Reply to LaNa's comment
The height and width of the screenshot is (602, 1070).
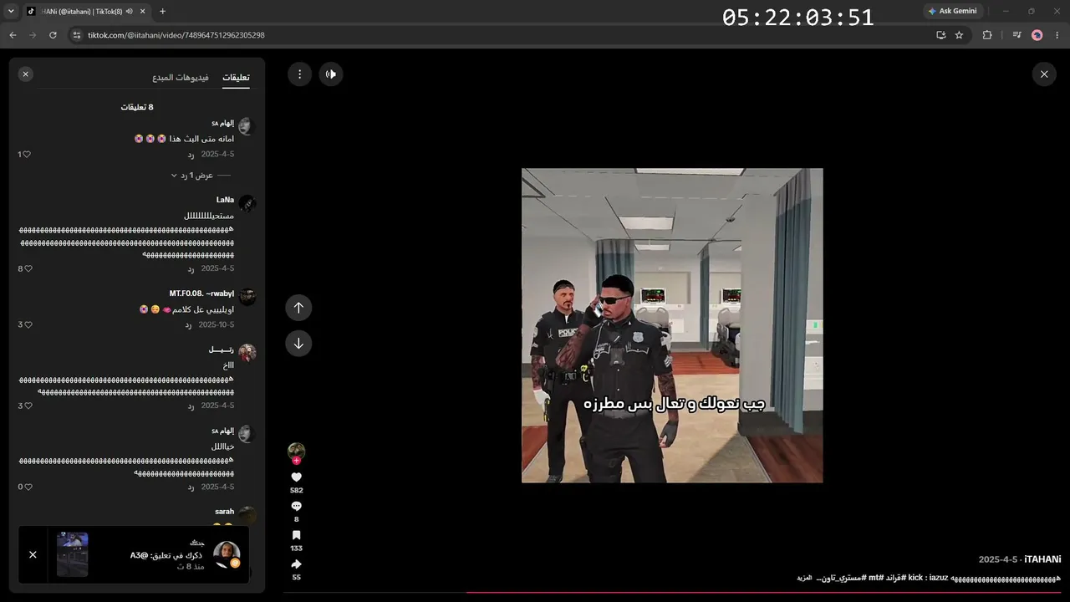click(191, 269)
